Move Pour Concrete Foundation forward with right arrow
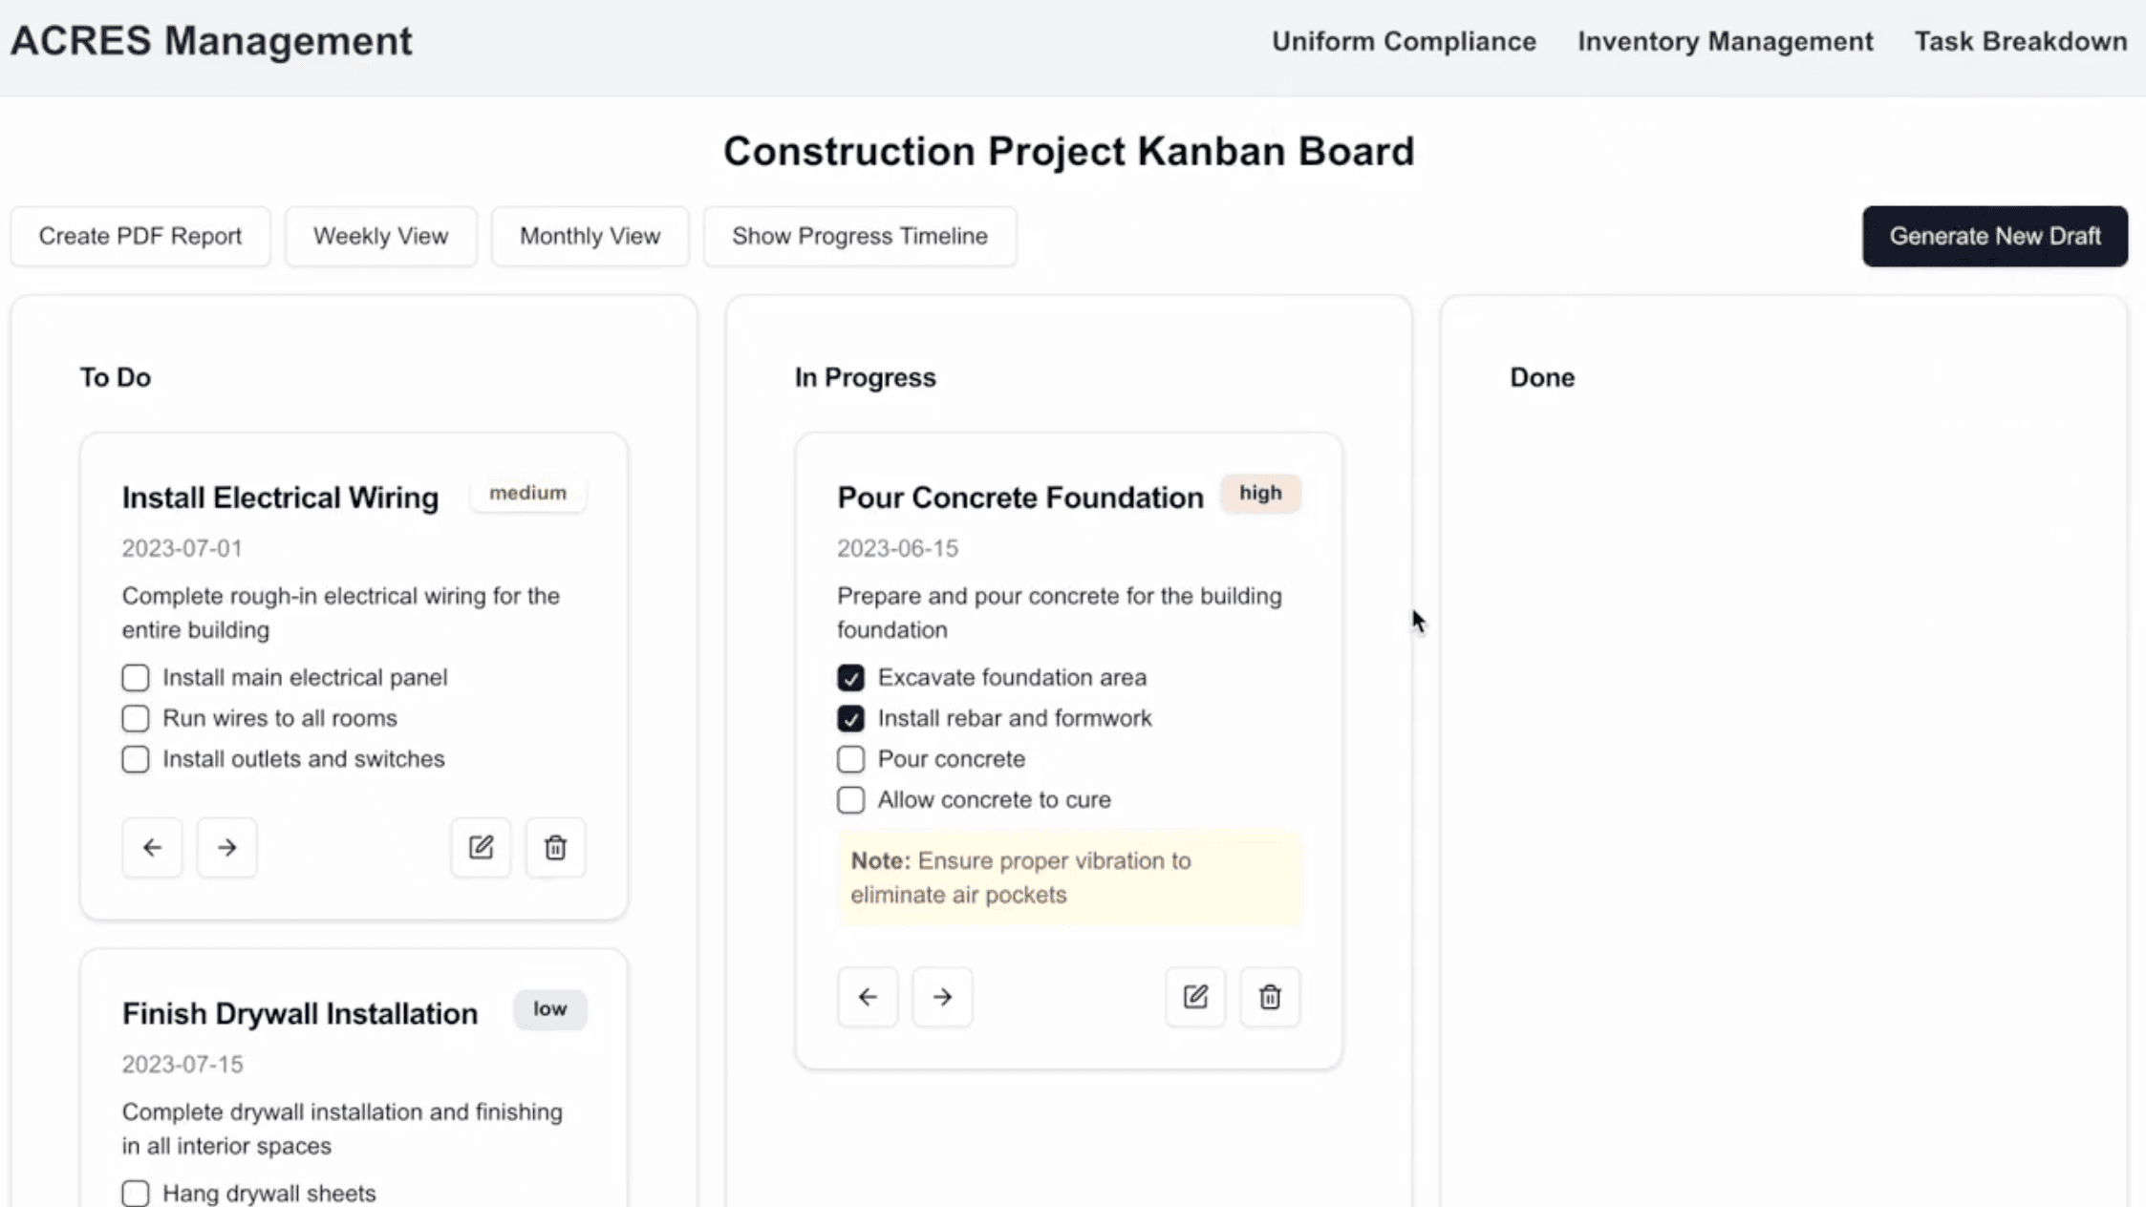2146x1207 pixels. pos(942,997)
